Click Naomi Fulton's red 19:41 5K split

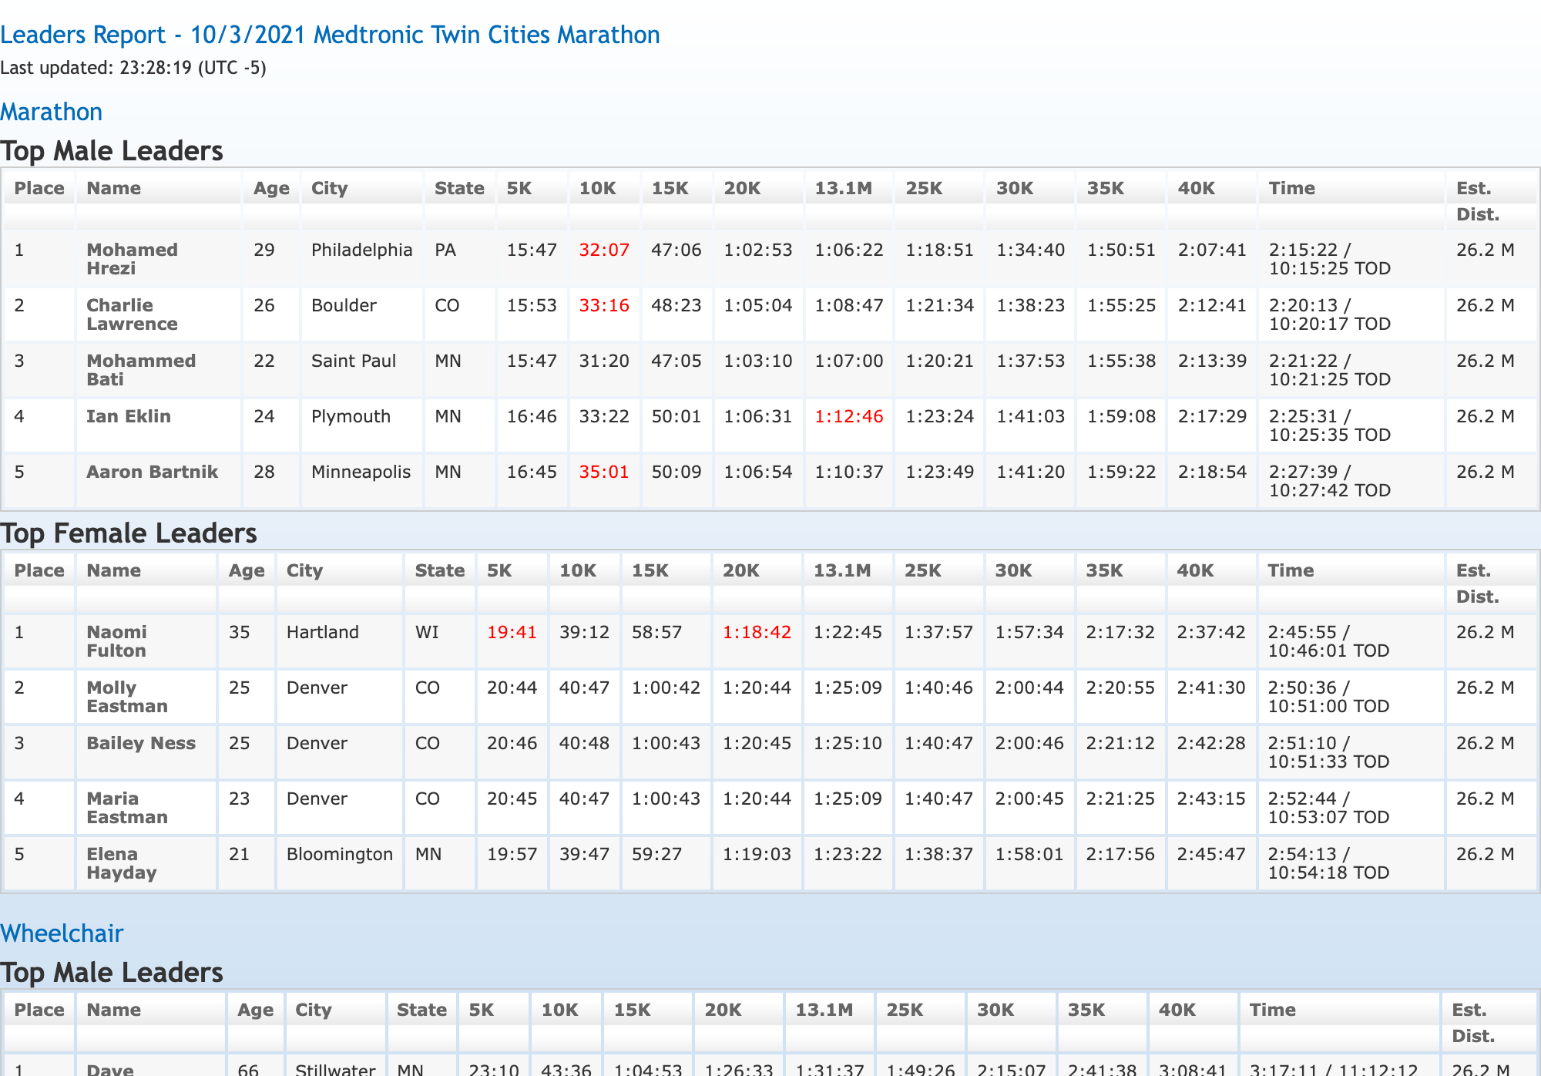pyautogui.click(x=511, y=632)
